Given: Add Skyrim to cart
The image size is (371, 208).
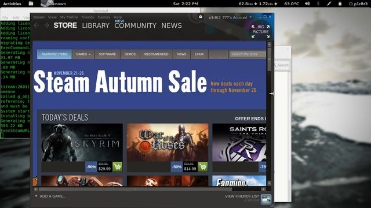Looking at the screenshot, I should coord(117,167).
